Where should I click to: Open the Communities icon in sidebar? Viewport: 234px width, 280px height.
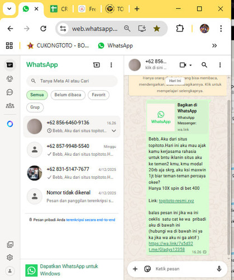tap(10, 106)
